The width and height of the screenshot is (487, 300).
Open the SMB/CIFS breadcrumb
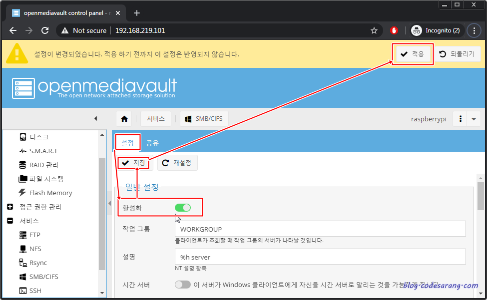[x=204, y=119]
